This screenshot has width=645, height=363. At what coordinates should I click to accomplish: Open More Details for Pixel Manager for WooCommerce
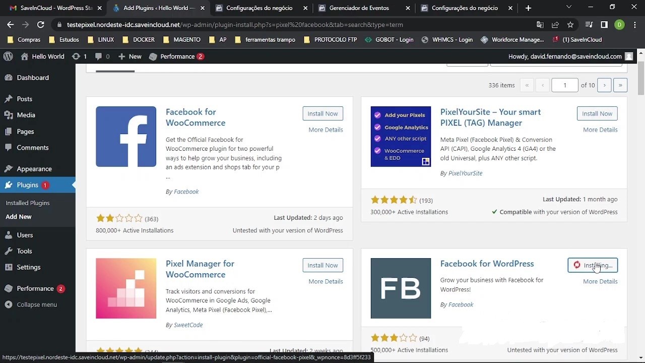tap(326, 281)
